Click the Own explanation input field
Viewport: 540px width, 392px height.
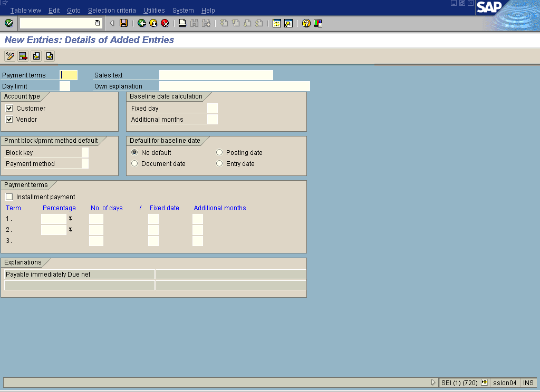point(234,86)
